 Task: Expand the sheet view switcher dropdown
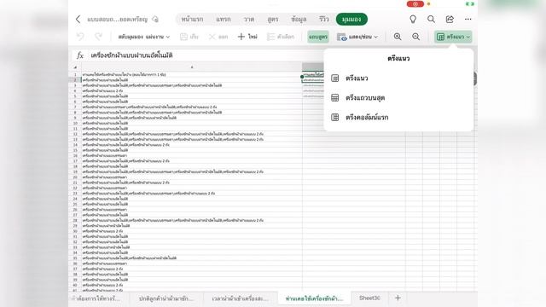(x=144, y=37)
